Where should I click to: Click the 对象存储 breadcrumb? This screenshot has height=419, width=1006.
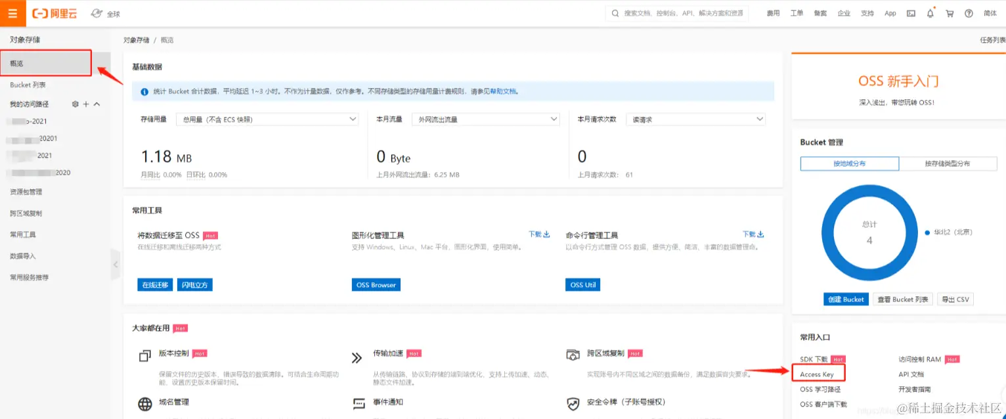[136, 40]
